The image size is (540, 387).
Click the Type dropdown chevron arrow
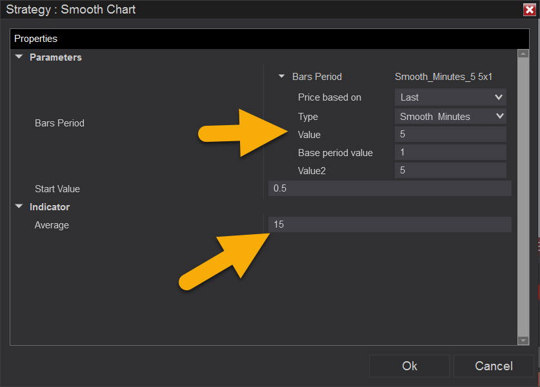500,116
